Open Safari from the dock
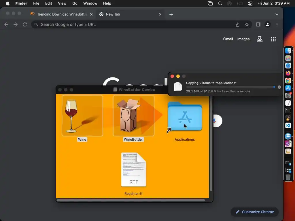The image size is (295, 221). (x=288, y=66)
